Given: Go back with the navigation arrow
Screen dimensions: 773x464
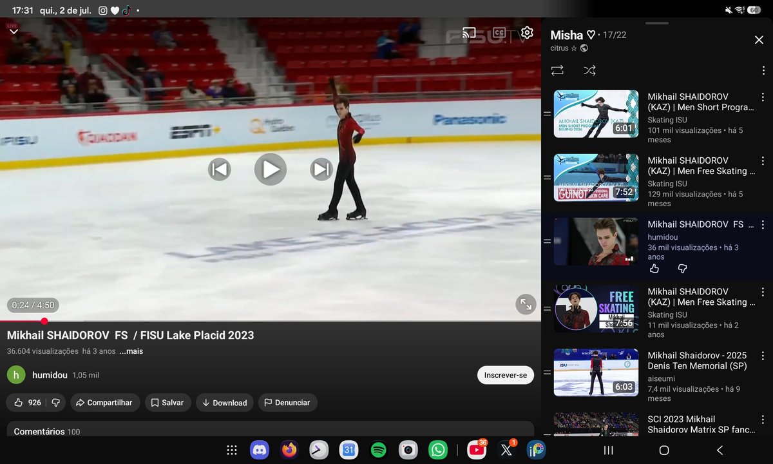Looking at the screenshot, I should tap(720, 450).
